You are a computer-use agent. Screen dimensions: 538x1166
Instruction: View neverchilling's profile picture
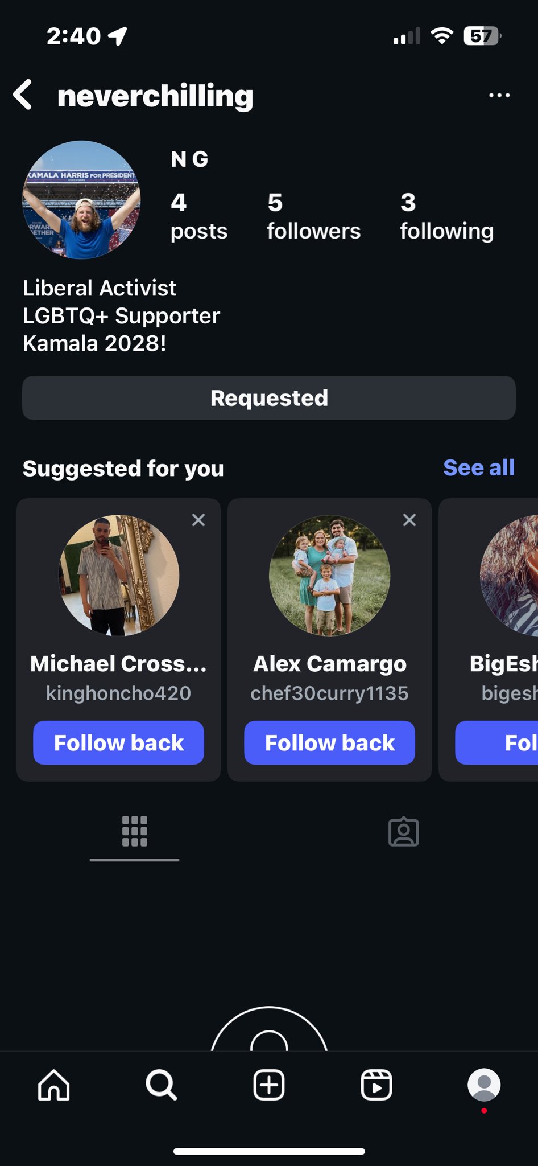click(81, 200)
